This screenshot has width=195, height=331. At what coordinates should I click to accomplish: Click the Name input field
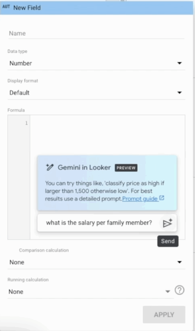96,33
